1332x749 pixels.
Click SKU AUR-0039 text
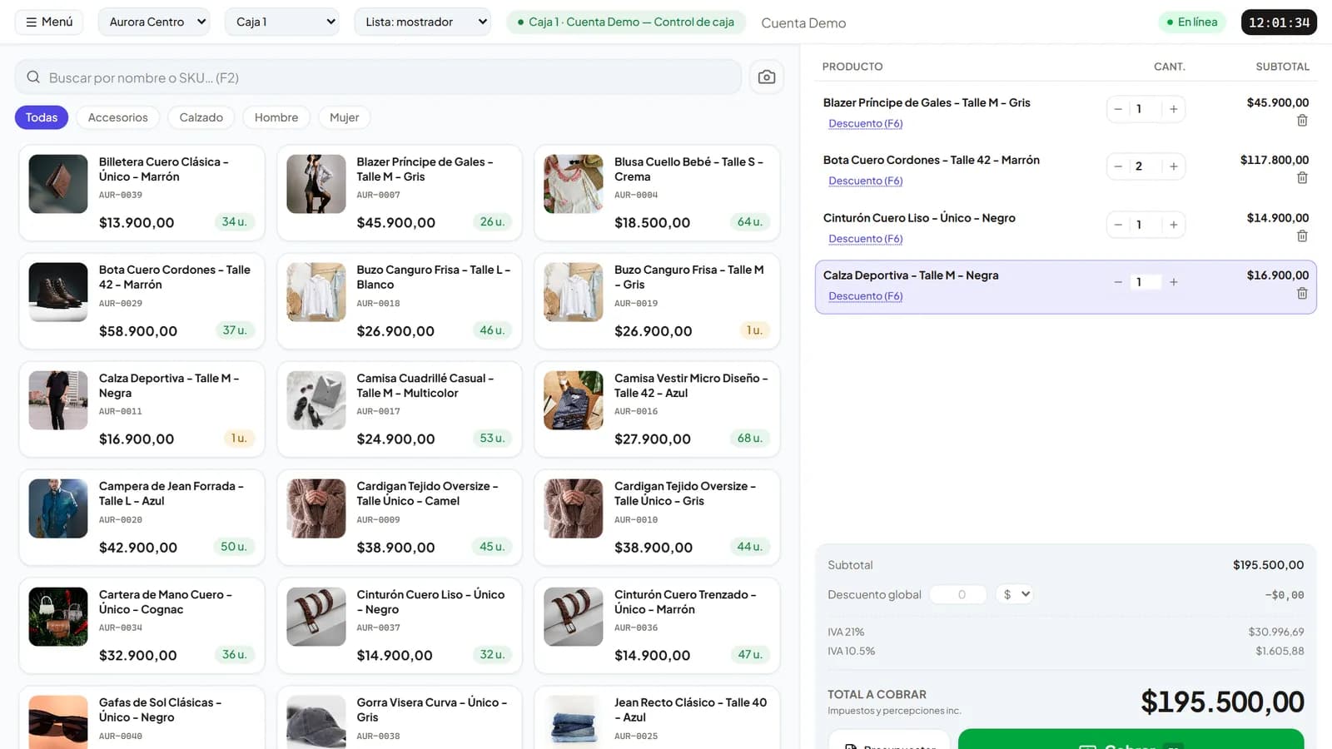pos(121,195)
